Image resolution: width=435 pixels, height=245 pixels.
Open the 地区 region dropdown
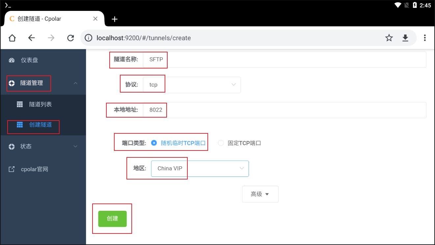(200, 168)
